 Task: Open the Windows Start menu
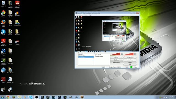[2, 97]
